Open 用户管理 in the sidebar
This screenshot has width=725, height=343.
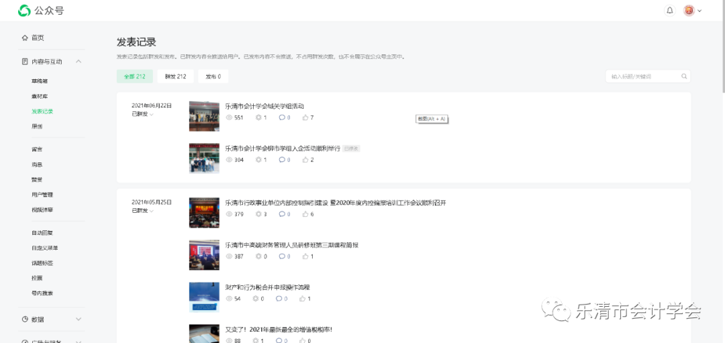point(42,195)
